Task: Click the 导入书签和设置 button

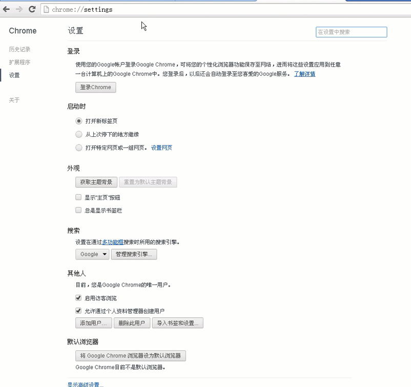Action: tap(178, 323)
